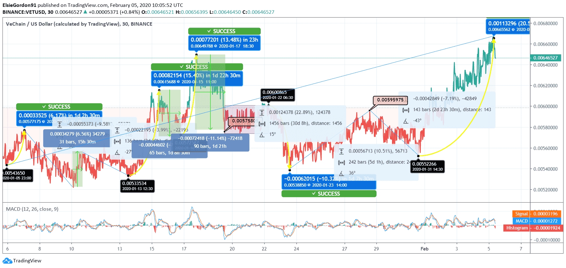Select the 0.00113296 forecast box at top right
Image resolution: width=566 pixels, height=268 pixels.
tap(508, 26)
